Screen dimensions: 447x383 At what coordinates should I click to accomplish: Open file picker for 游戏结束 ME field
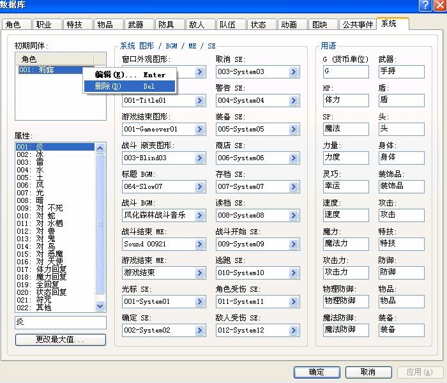coord(200,273)
